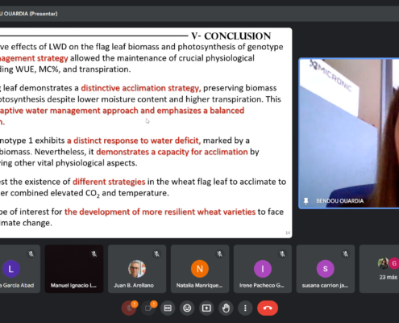
Task: Select the presenter's video tile
Action: 349,133
